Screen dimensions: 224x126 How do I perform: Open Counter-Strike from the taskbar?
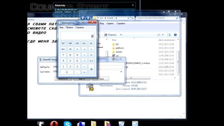click(x=41, y=124)
